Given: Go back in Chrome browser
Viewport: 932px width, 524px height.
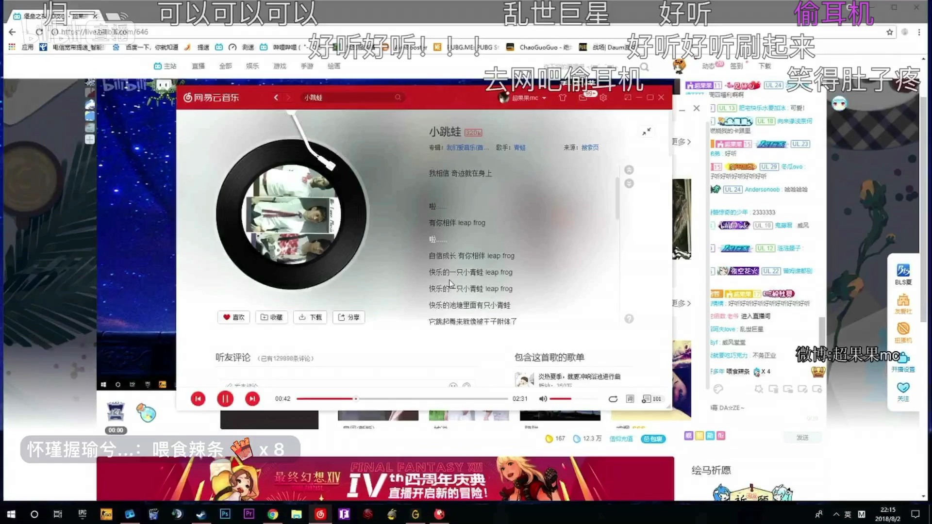Looking at the screenshot, I should point(13,32).
